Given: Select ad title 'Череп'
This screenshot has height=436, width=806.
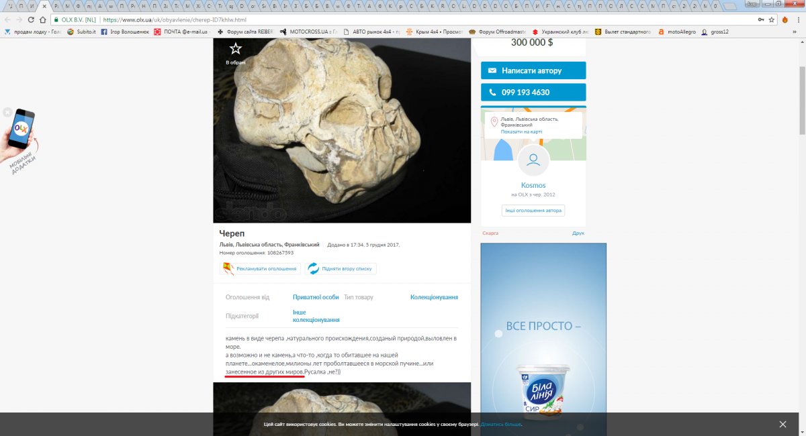Looking at the screenshot, I should click(232, 233).
